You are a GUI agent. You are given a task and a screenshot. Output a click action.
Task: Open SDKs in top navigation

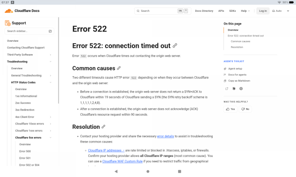[x=232, y=11]
